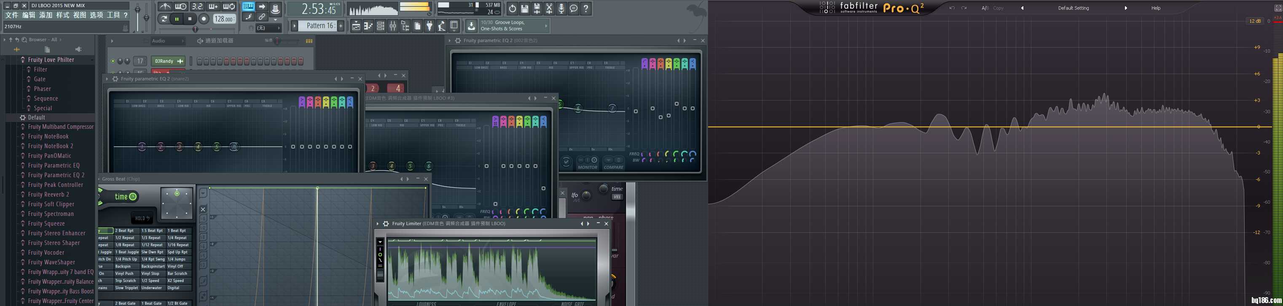Toggle typing keyboard to piano icon
Image resolution: width=1283 pixels, height=306 pixels.
248,6
